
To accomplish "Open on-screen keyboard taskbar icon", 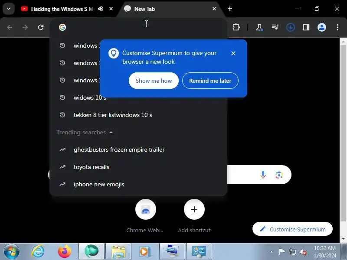I will 172,252.
